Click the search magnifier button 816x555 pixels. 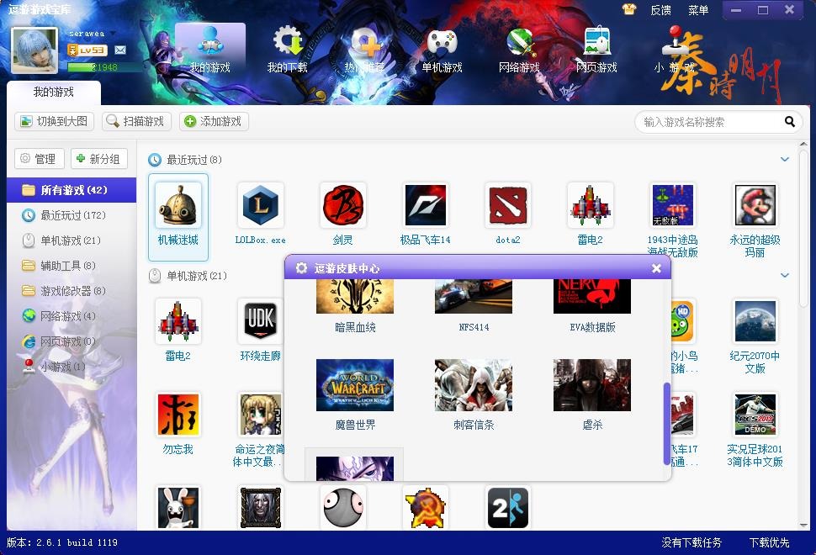pos(789,122)
